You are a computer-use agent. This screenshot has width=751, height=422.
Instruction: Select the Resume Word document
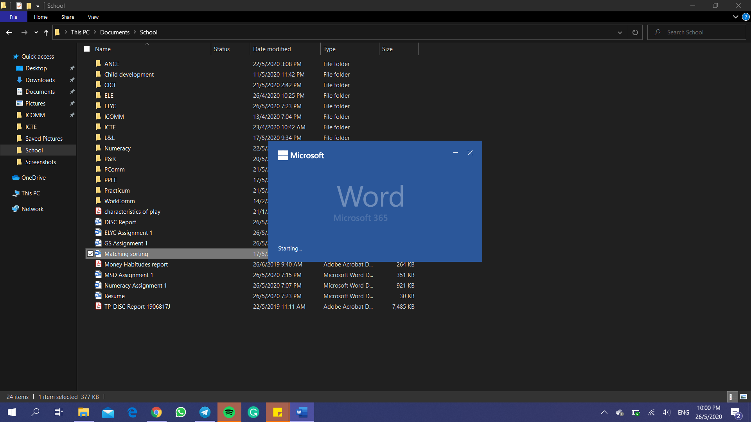114,296
